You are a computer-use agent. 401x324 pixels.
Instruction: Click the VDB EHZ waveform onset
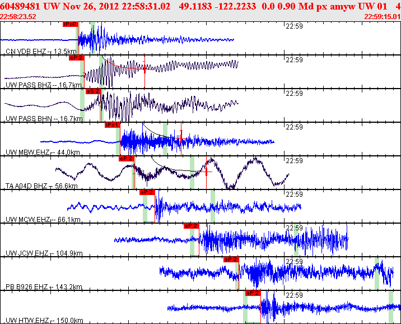[x=78, y=40]
